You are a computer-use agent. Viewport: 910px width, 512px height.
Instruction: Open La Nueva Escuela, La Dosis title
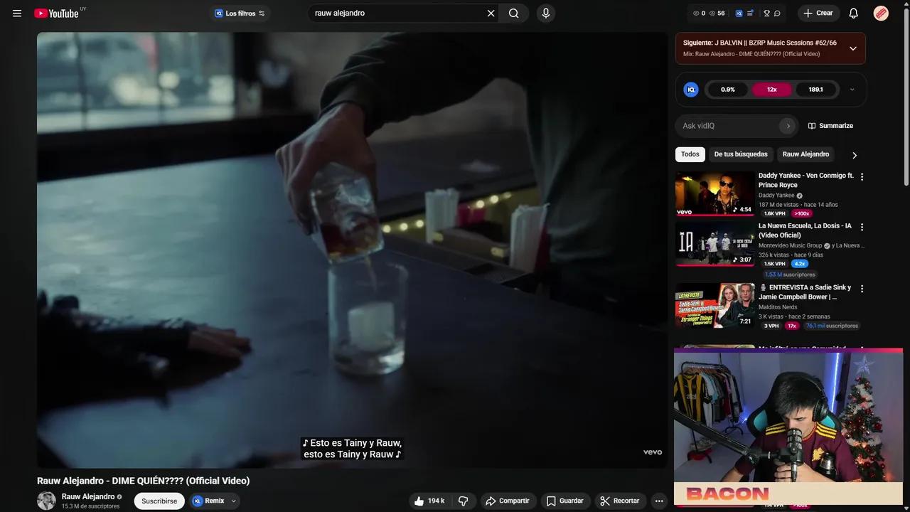[805, 230]
